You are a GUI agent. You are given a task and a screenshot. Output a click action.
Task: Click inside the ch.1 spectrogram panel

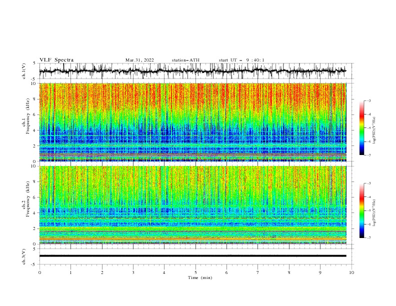click(192, 122)
